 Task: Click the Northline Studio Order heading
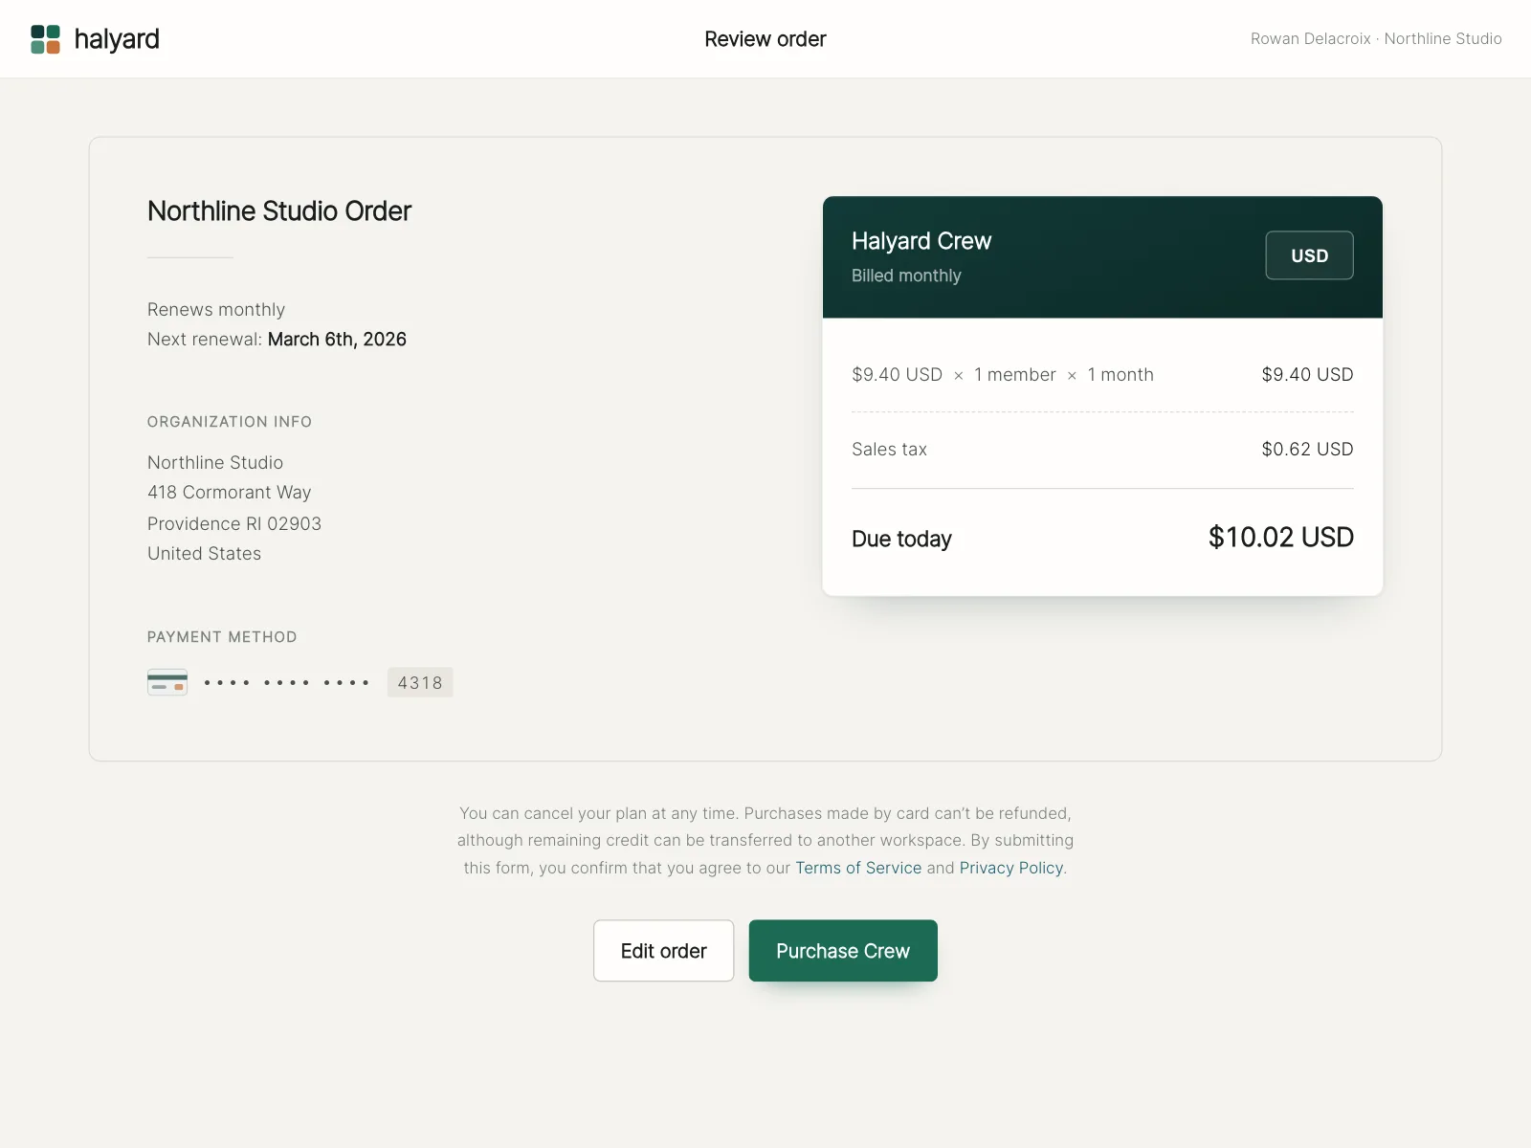tap(279, 210)
